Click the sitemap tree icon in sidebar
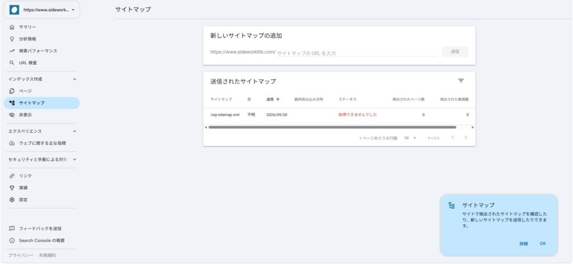The image size is (573, 264). point(12,103)
